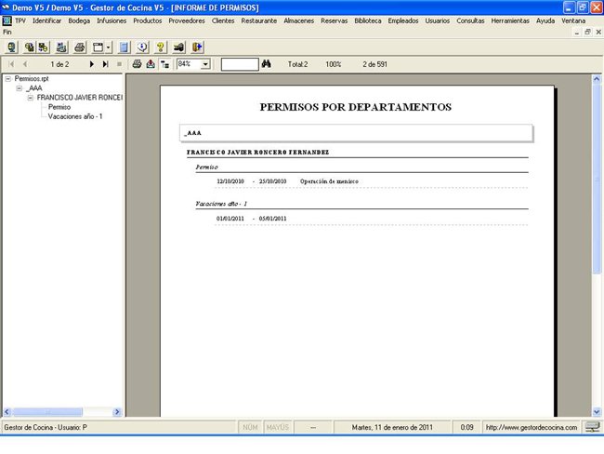The width and height of the screenshot is (604, 454).
Task: Click the blue notebook icon in main toolbar
Action: point(124,47)
